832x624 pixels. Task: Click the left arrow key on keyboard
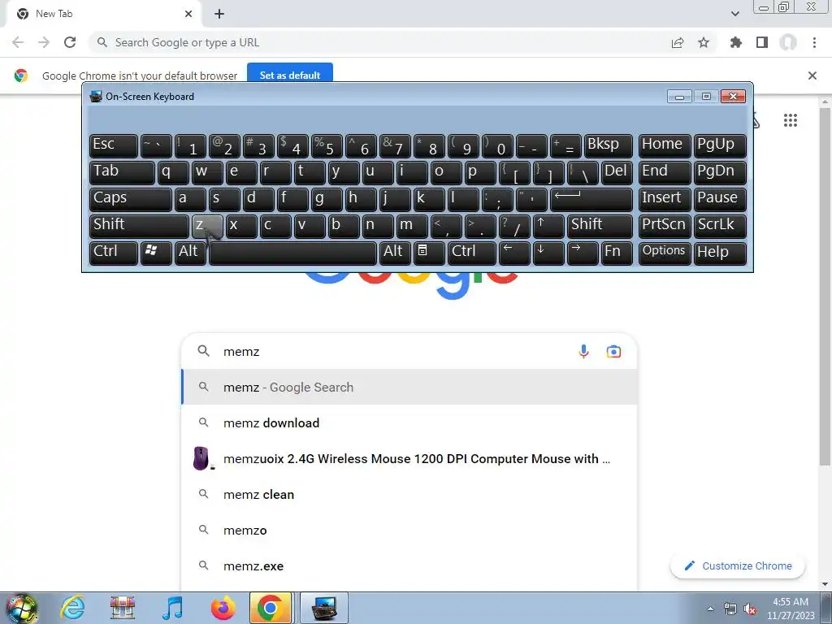(514, 252)
